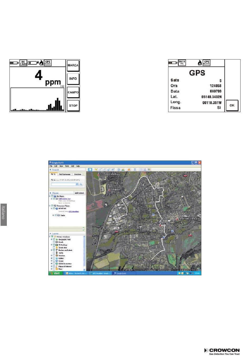Click the Add Polygon toolbar icon
This screenshot has height=359, width=250.
100,170
